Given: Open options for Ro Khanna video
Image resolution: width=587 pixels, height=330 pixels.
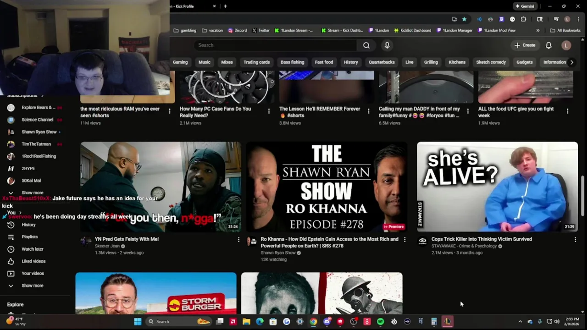Looking at the screenshot, I should [404, 239].
